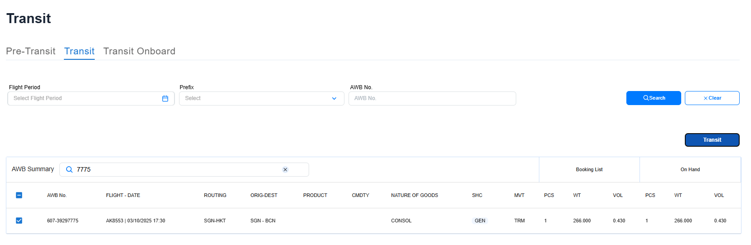Open the Prefix Select combo box
This screenshot has width=751, height=245.
click(256, 99)
